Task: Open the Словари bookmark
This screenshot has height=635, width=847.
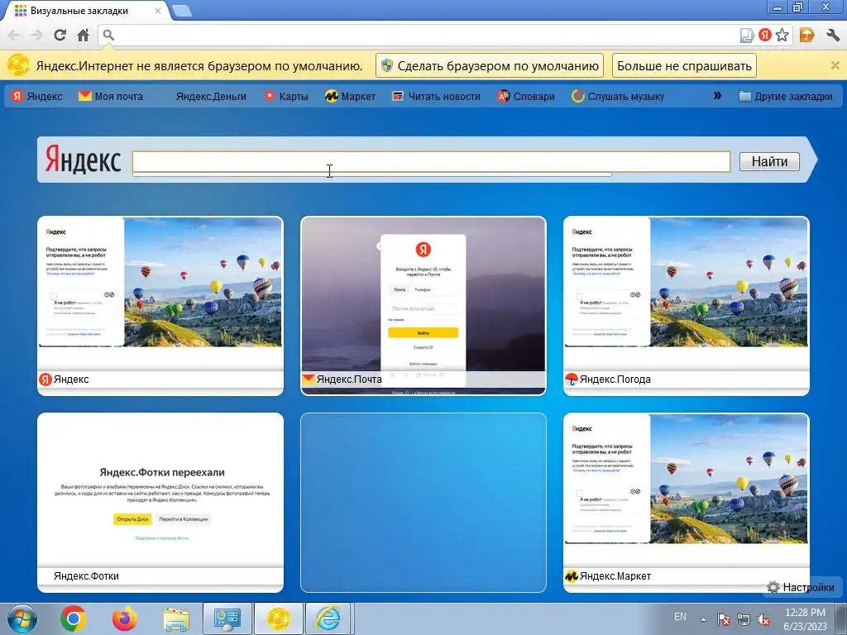Action: 526,97
